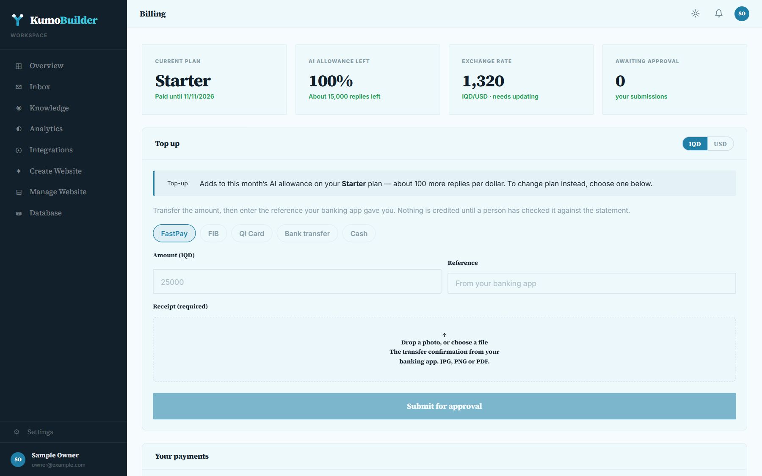Screen dimensions: 762x476
Task: Click 'Paid until 11/11/2026' text
Action: pyautogui.click(x=185, y=96)
